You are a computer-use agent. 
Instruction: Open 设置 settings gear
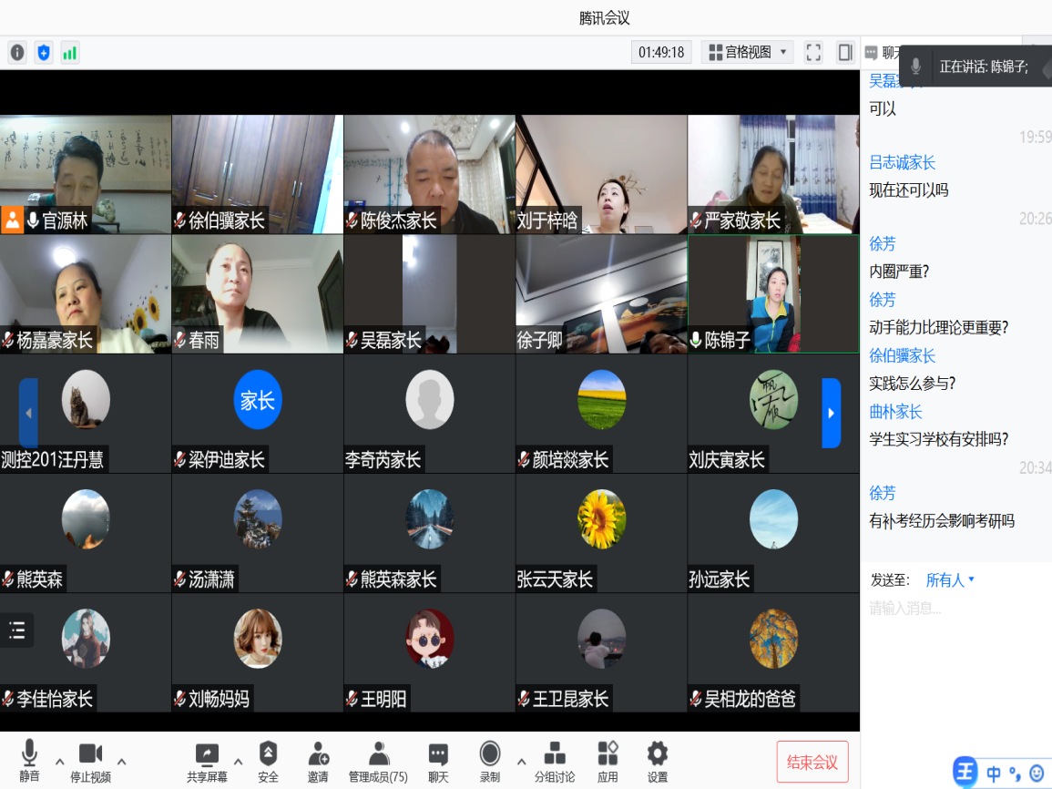[657, 761]
